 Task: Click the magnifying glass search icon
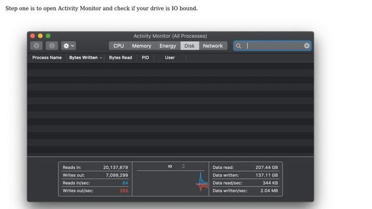(238, 46)
